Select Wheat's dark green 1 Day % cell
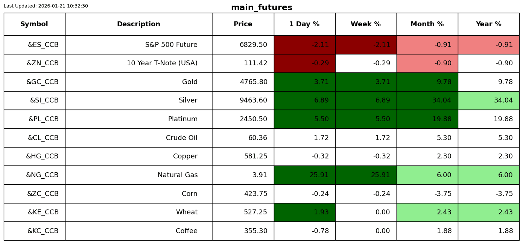Screen dimensions: 523x244 click(304, 212)
